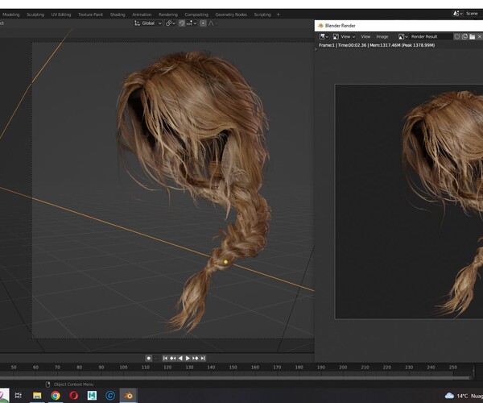Image resolution: width=483 pixels, height=403 pixels.
Task: Open the snapping options dropdown
Action: click(x=192, y=23)
